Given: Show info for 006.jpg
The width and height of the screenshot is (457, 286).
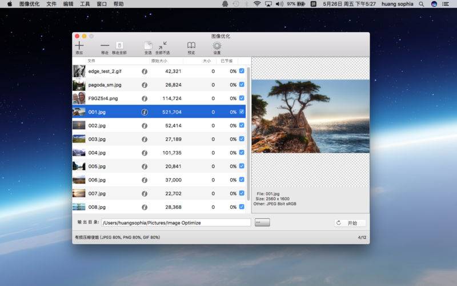Looking at the screenshot, I should [145, 180].
